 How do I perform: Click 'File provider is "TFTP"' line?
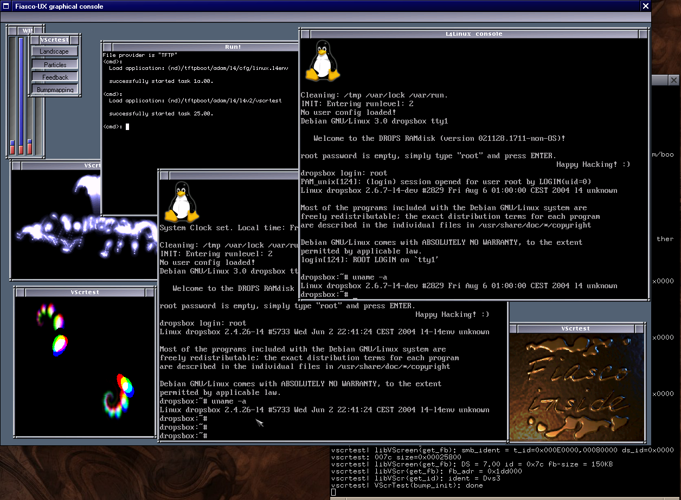[x=140, y=55]
